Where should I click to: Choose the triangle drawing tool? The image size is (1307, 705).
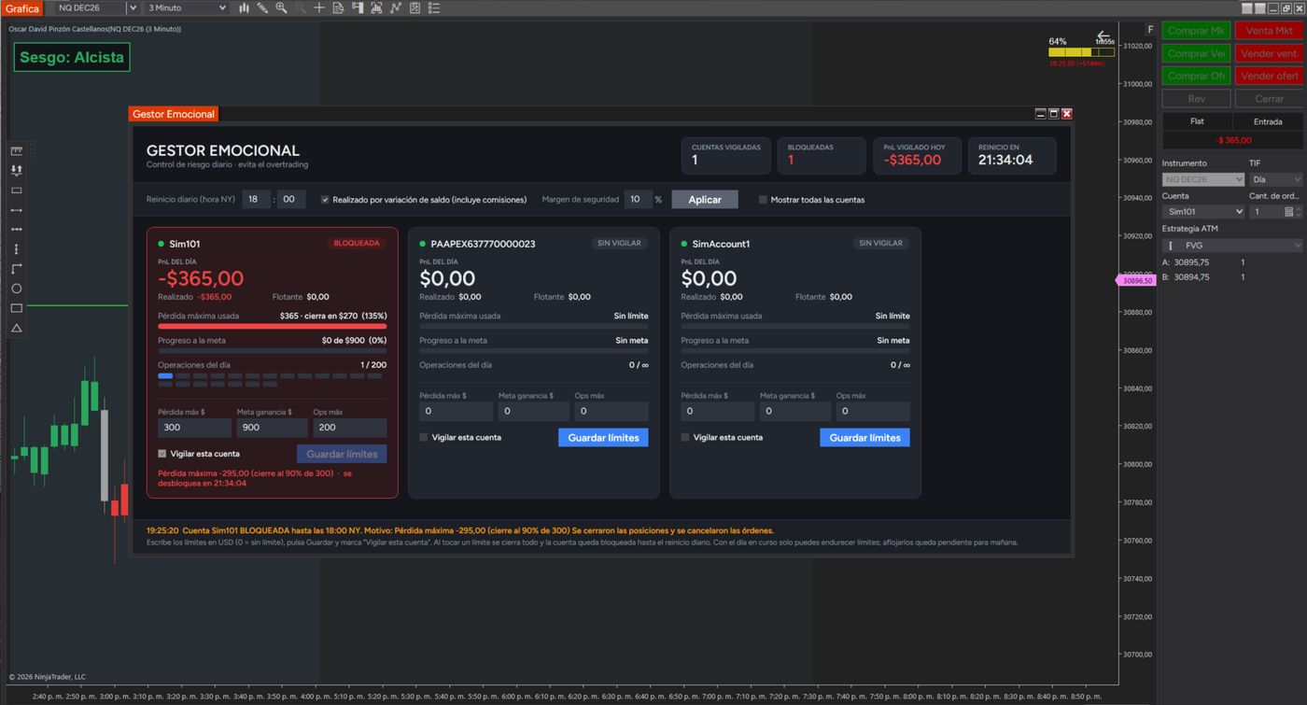click(x=16, y=329)
